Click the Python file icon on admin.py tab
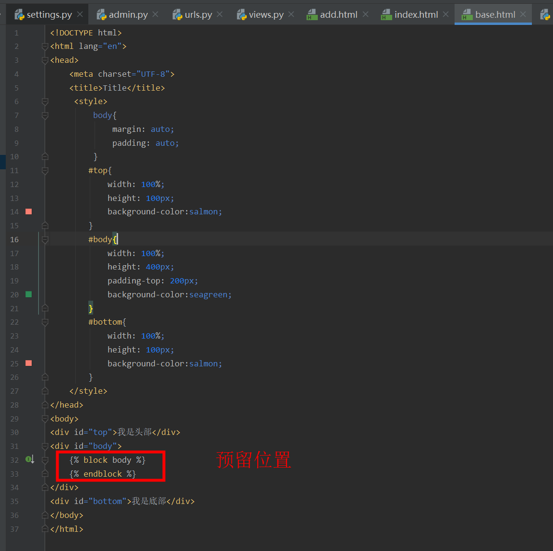The width and height of the screenshot is (553, 551). [x=102, y=14]
